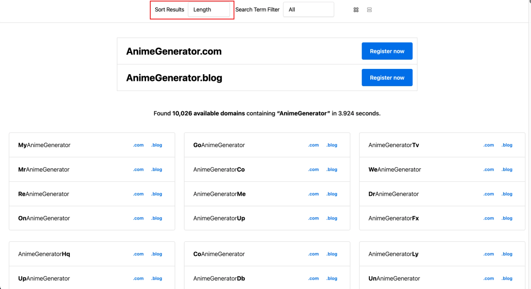Open .com link for AnimeGeneratorUp
The image size is (531, 289).
tap(314, 218)
